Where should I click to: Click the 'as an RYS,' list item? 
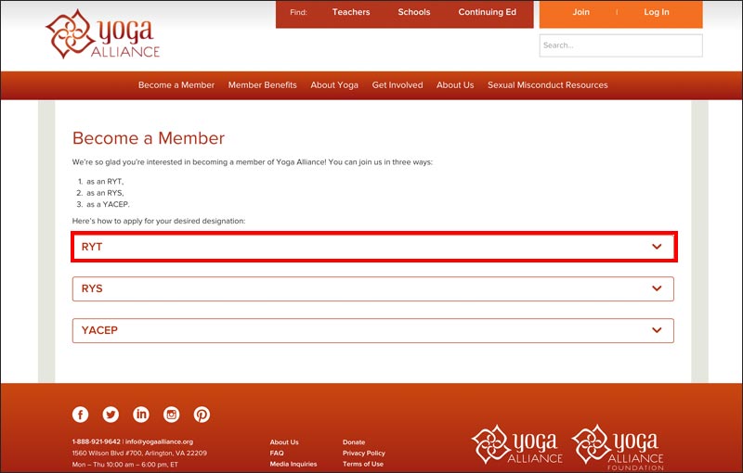pos(105,193)
